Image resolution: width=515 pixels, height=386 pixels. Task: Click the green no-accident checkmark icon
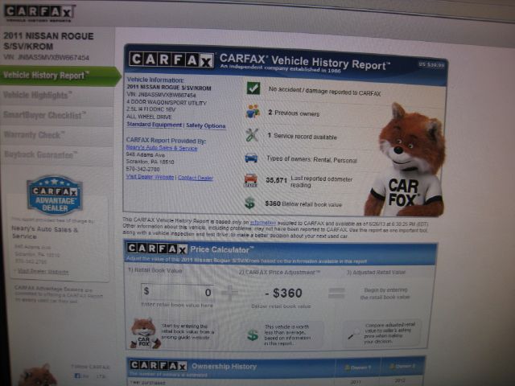(253, 88)
